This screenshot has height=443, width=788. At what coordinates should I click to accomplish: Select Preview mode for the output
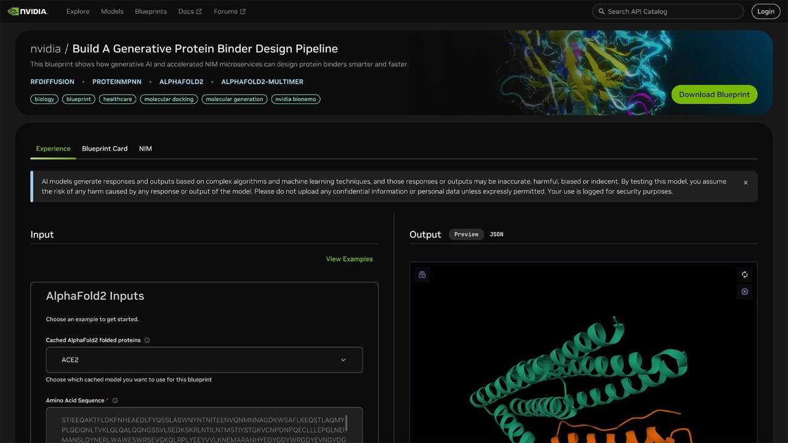(466, 234)
